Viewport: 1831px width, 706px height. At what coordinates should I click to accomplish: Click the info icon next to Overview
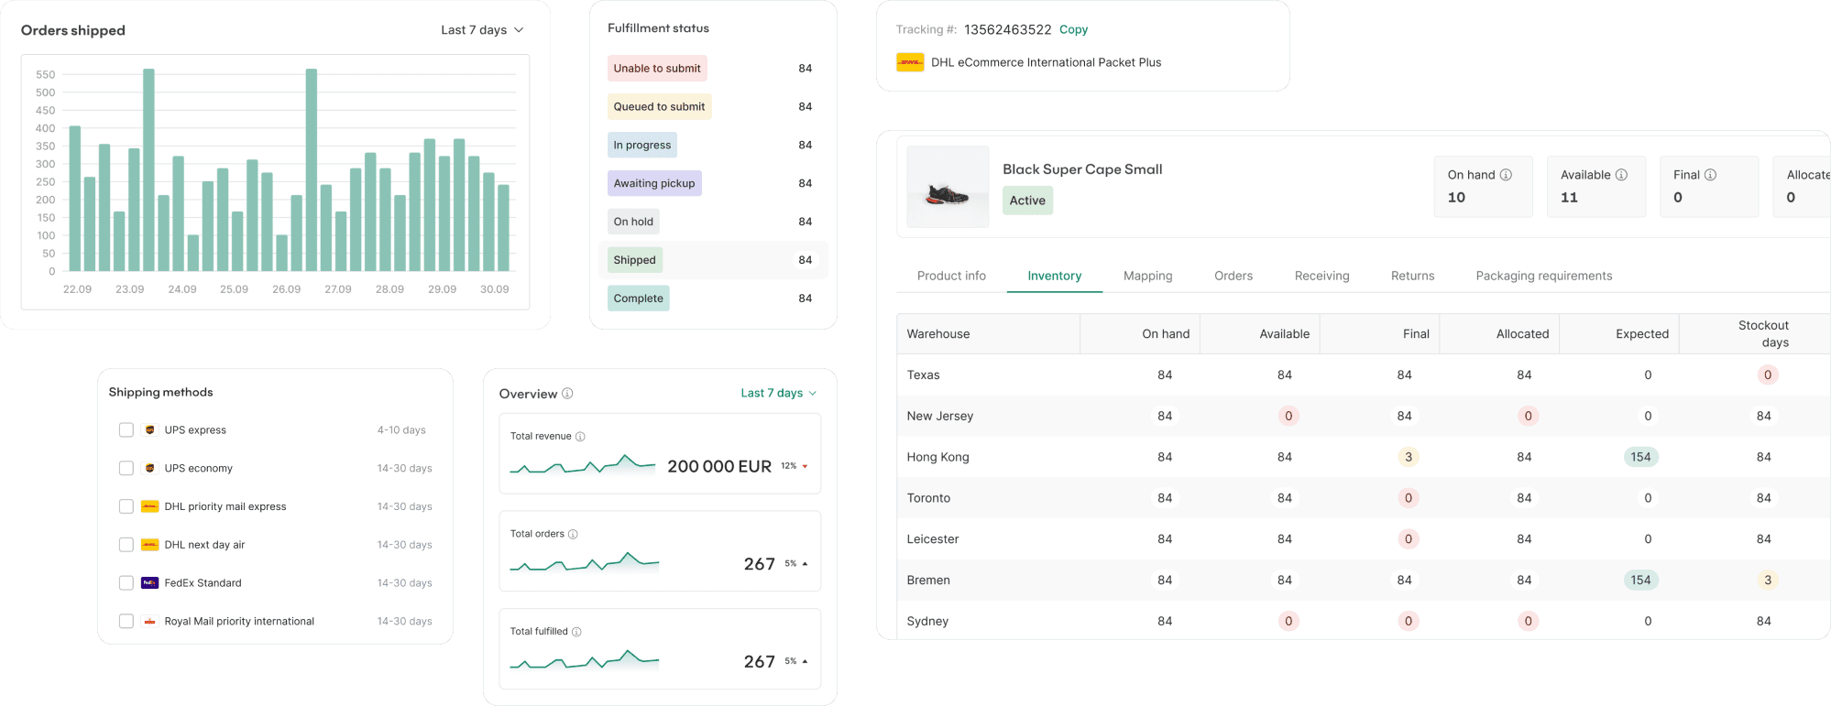[567, 394]
